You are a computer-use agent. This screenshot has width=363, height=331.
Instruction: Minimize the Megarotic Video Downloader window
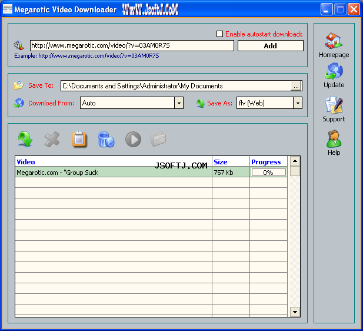[327, 9]
